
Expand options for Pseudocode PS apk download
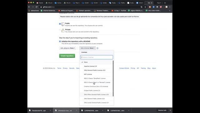tap(50, 110)
